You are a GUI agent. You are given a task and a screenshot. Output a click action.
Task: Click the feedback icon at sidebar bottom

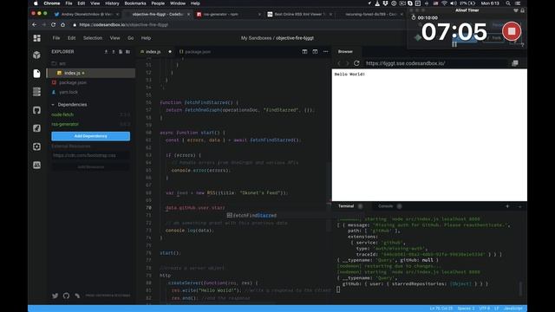click(x=77, y=296)
